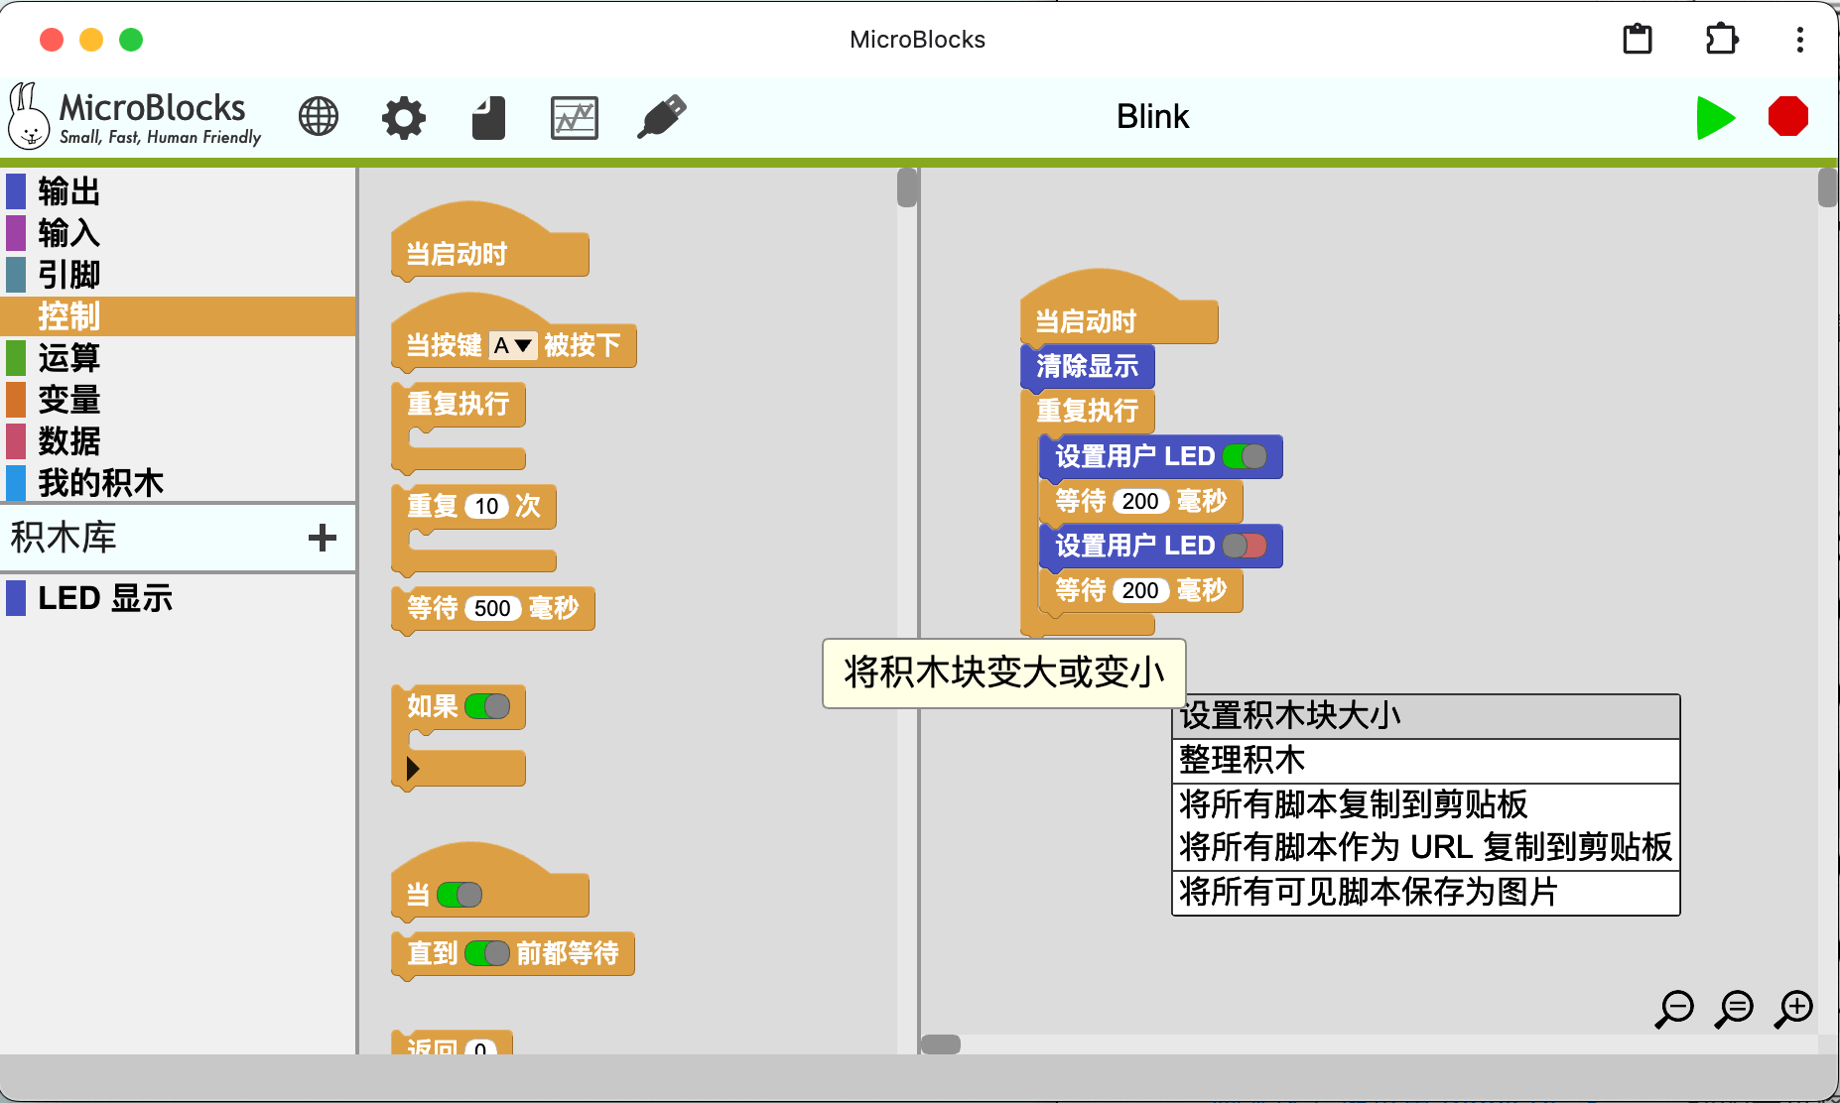Open the three-dot menu in title bar
Screen dimensions: 1840x1103
coord(1799,40)
